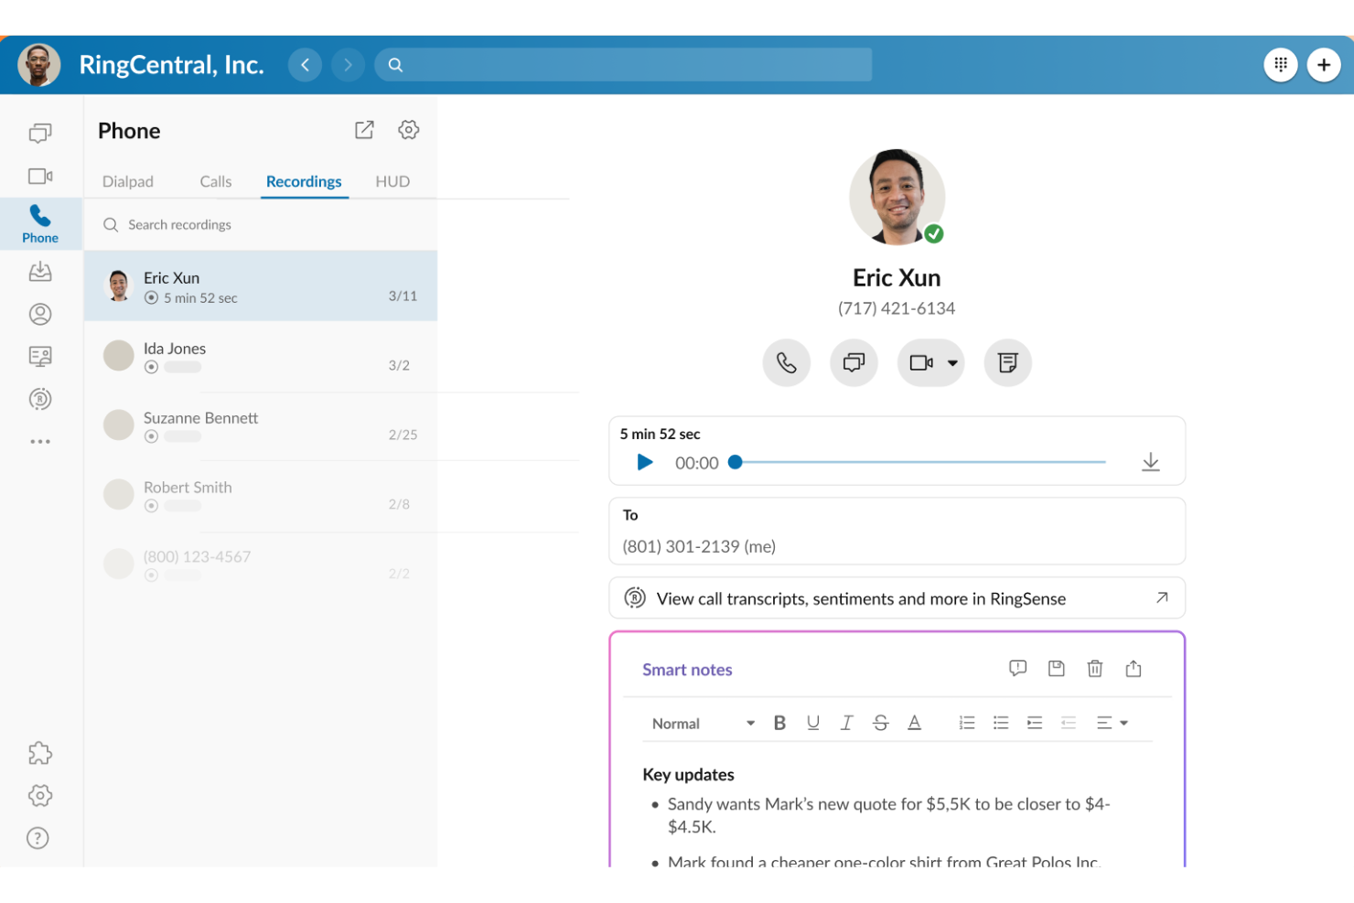Viewport: 1354px width, 903px height.
Task: Switch to the Calls tab
Action: pos(216,182)
